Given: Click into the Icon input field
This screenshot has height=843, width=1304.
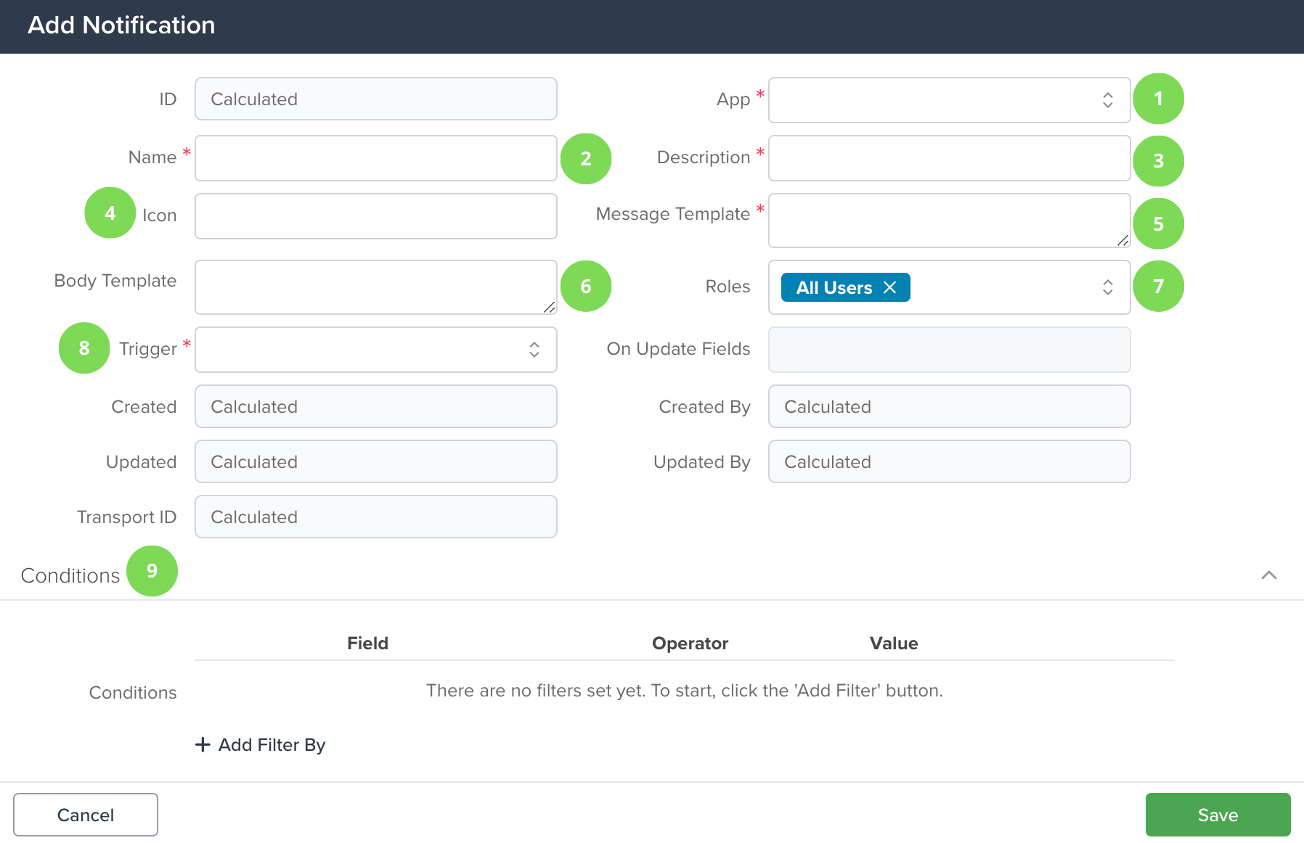Looking at the screenshot, I should tap(376, 216).
